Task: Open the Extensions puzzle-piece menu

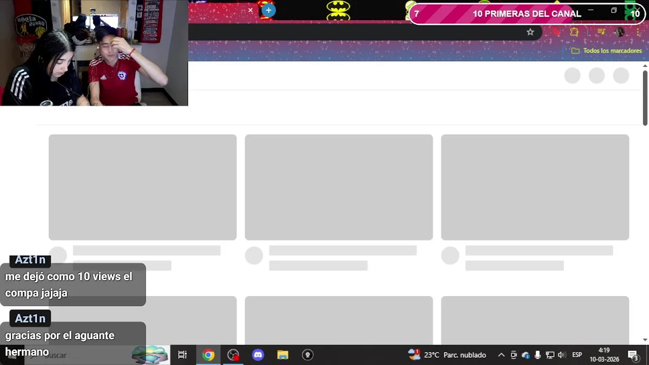Action: click(x=574, y=32)
